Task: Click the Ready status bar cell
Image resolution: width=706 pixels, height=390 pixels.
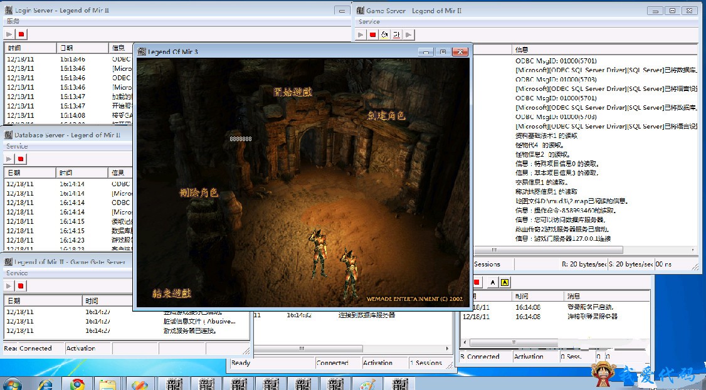Action: 272,363
